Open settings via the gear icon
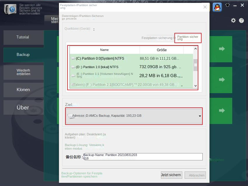 [233, 20]
